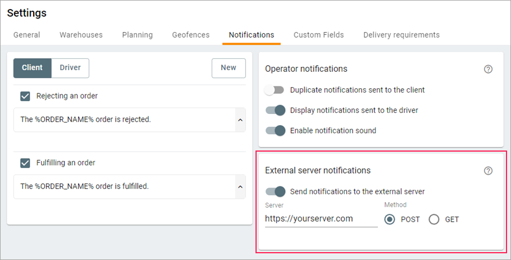Image resolution: width=511 pixels, height=260 pixels.
Task: Collapse the rejected order message text
Action: pos(240,120)
